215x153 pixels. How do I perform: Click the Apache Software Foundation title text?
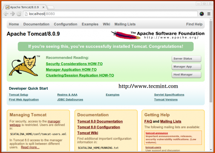[x=168, y=34]
